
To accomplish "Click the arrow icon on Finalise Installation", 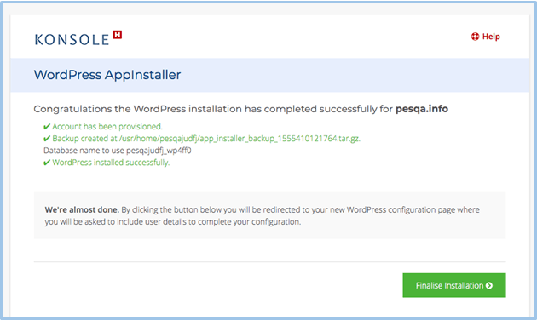I will (489, 285).
